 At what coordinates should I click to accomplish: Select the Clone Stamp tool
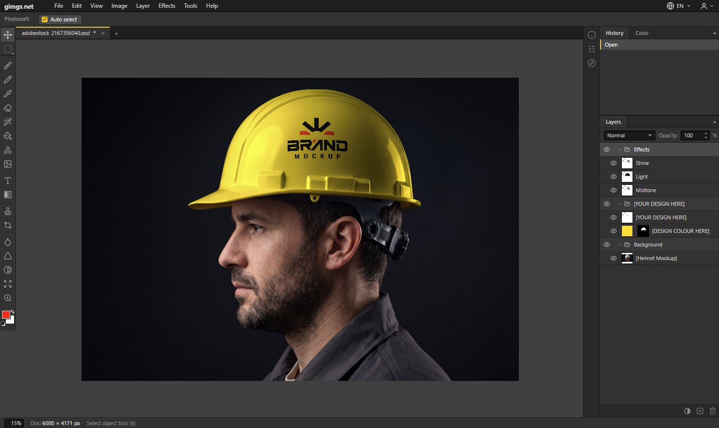(8, 211)
